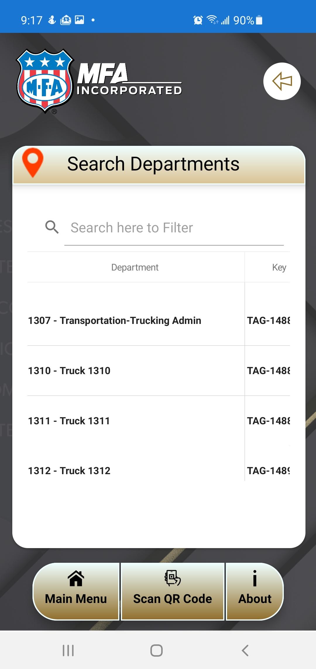Open the About tab
This screenshot has width=316, height=669.
click(255, 592)
